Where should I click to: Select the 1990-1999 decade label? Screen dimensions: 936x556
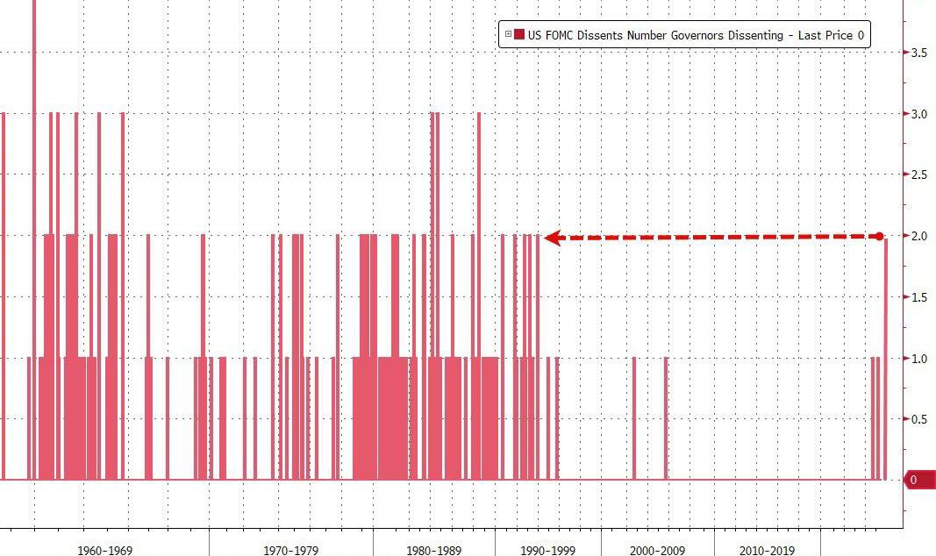pos(548,550)
